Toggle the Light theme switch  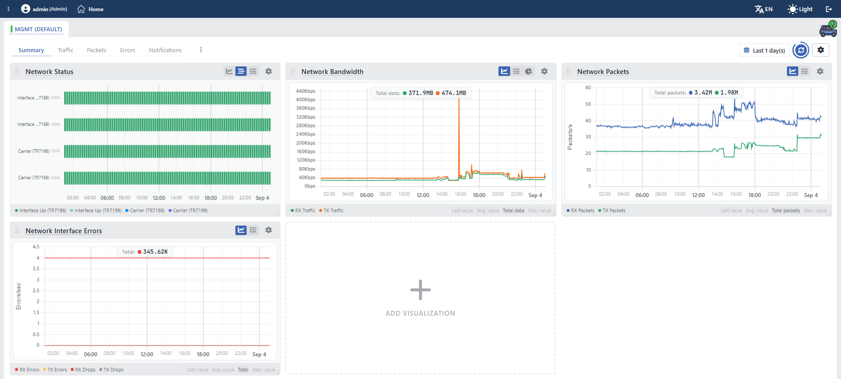click(800, 9)
